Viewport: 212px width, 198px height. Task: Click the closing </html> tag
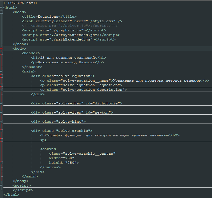pos(11,195)
